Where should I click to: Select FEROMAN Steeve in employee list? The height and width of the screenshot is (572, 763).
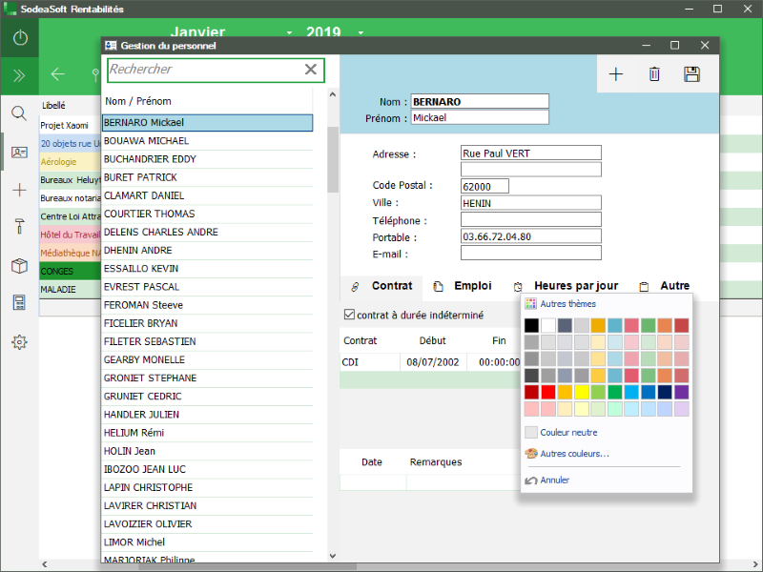point(207,305)
